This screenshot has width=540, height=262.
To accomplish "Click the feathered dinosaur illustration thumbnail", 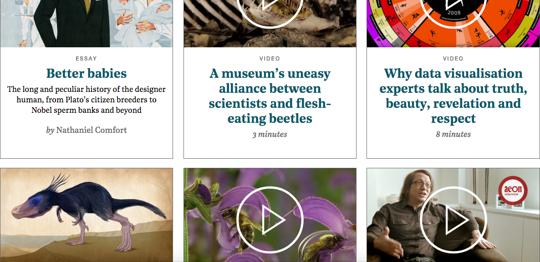I will 87,215.
